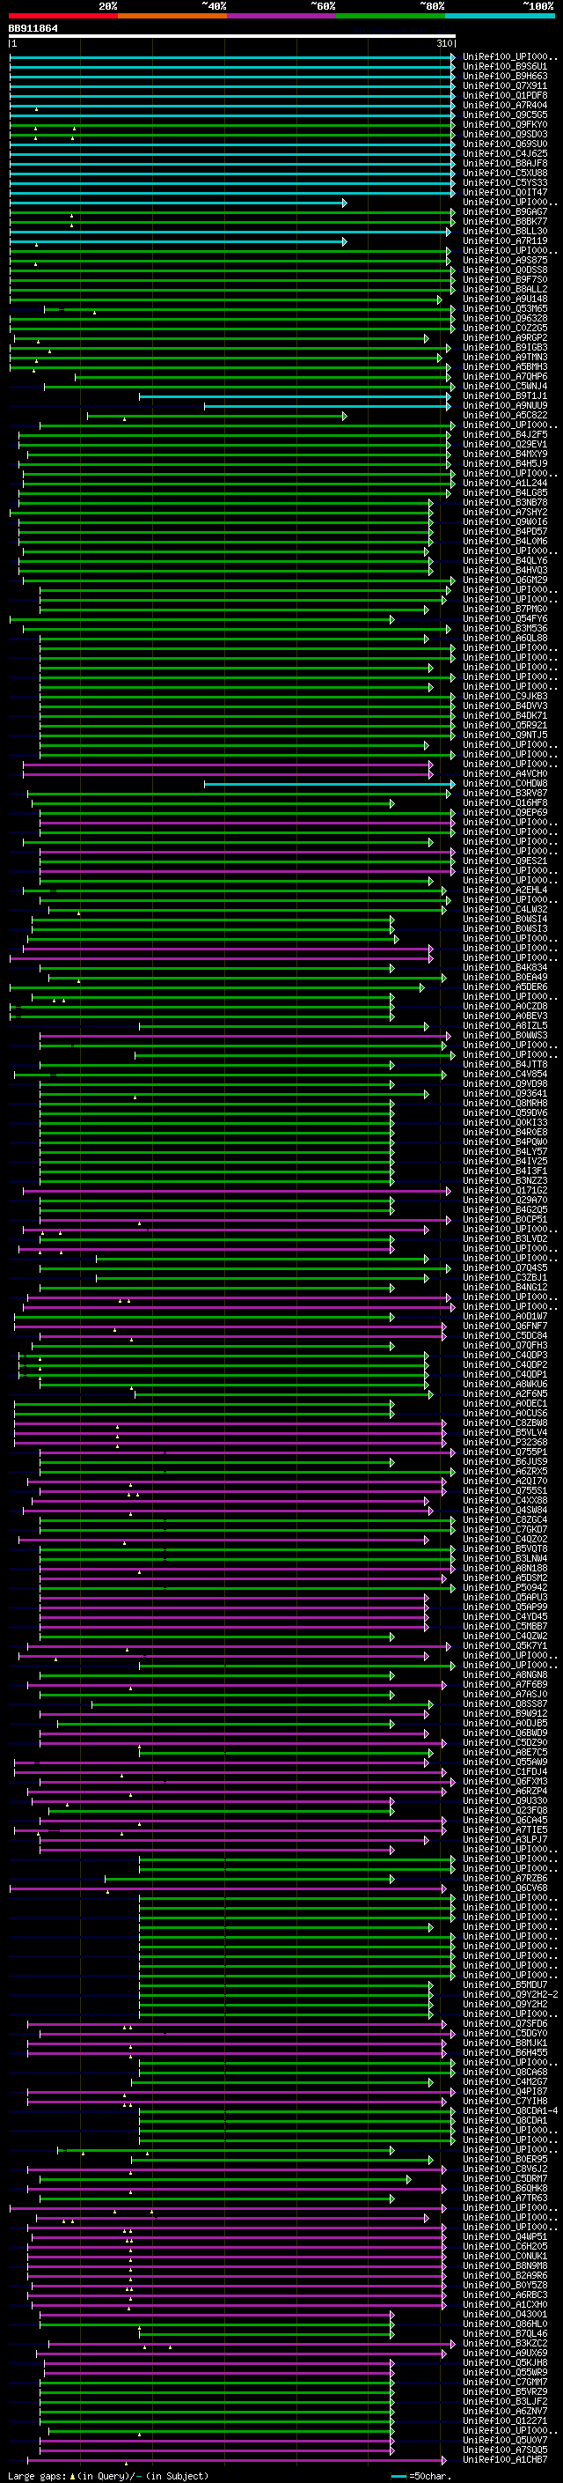
Task: Select the UniRef100_A2F6N5 hit label
Action: (505, 1393)
